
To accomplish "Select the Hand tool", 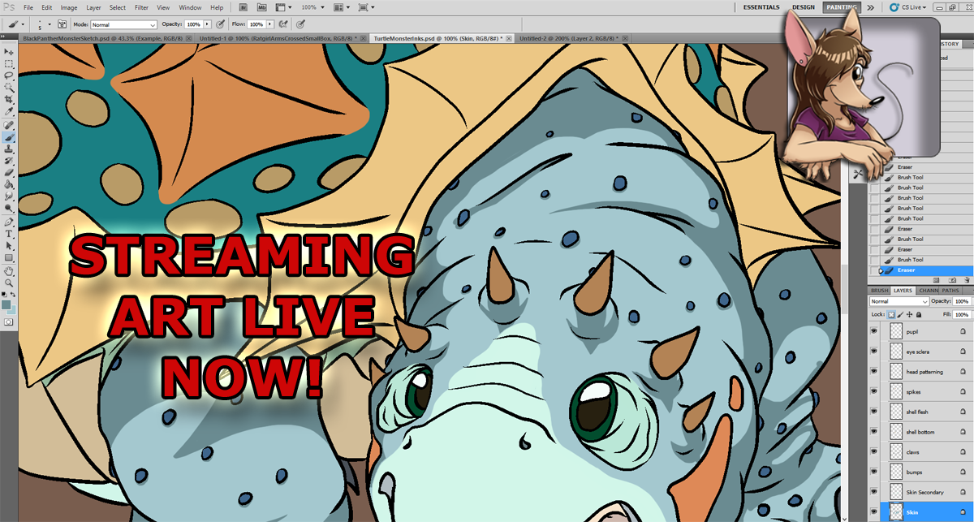I will coord(9,270).
